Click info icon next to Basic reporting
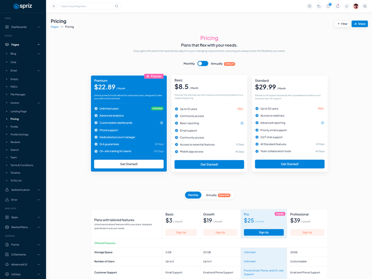This screenshot has width=372, height=279. (242, 123)
